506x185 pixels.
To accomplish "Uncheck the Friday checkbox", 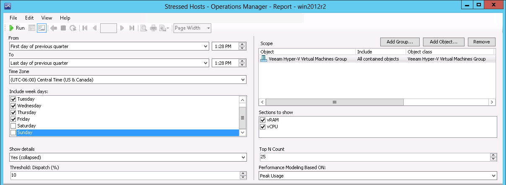I will (13, 119).
